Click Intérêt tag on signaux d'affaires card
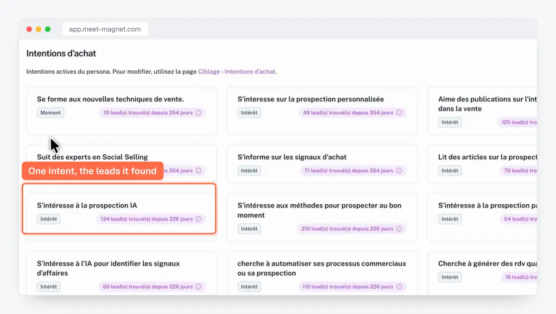Viewport: 556px width, 314px height. coord(49,287)
